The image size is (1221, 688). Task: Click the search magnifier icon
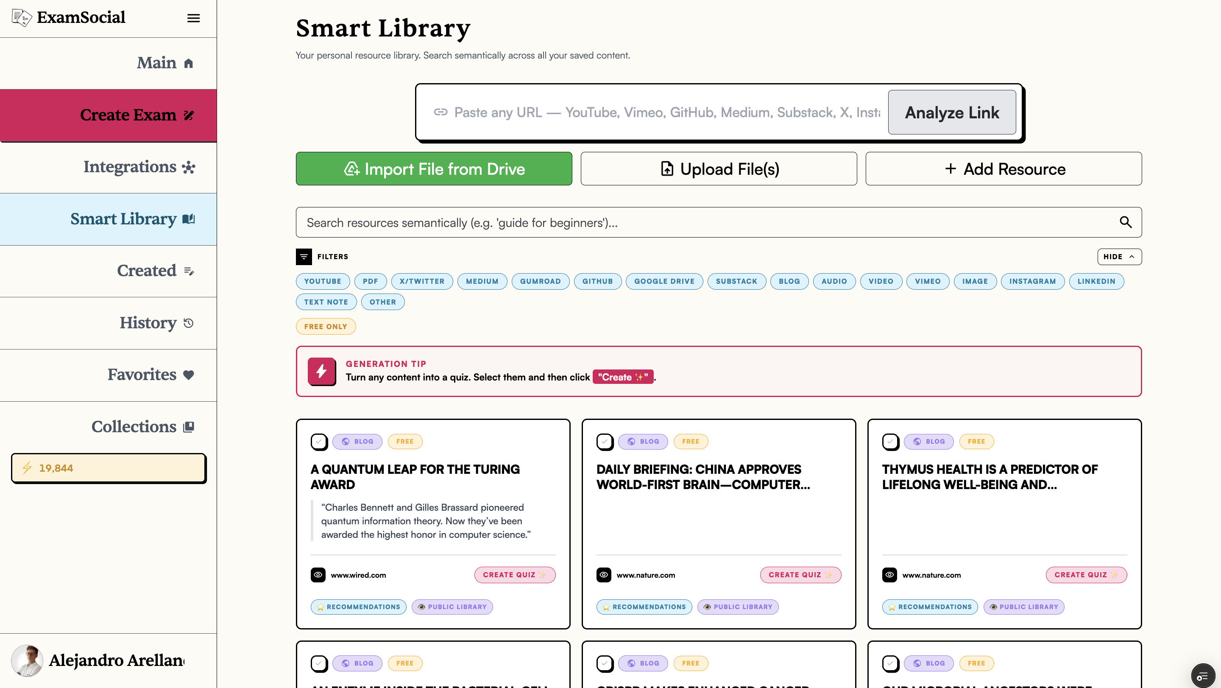click(1126, 222)
